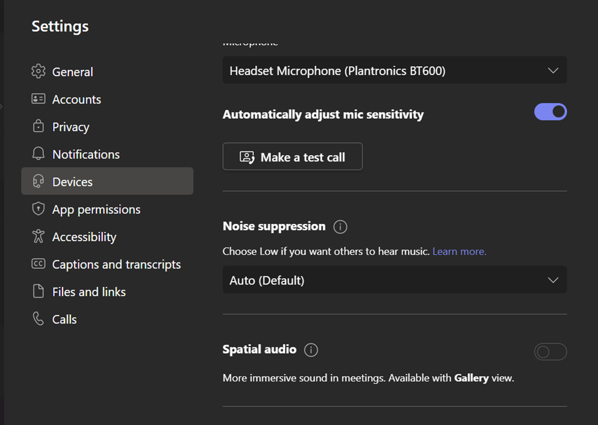Click the Noise suppression info icon
Screen dimensions: 598x425
(340, 227)
